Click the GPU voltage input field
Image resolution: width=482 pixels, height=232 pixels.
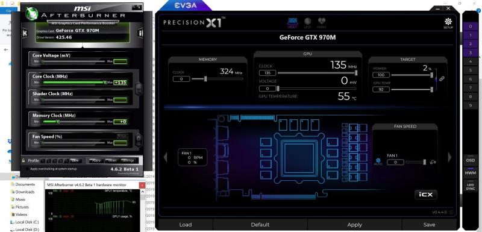coord(268,89)
